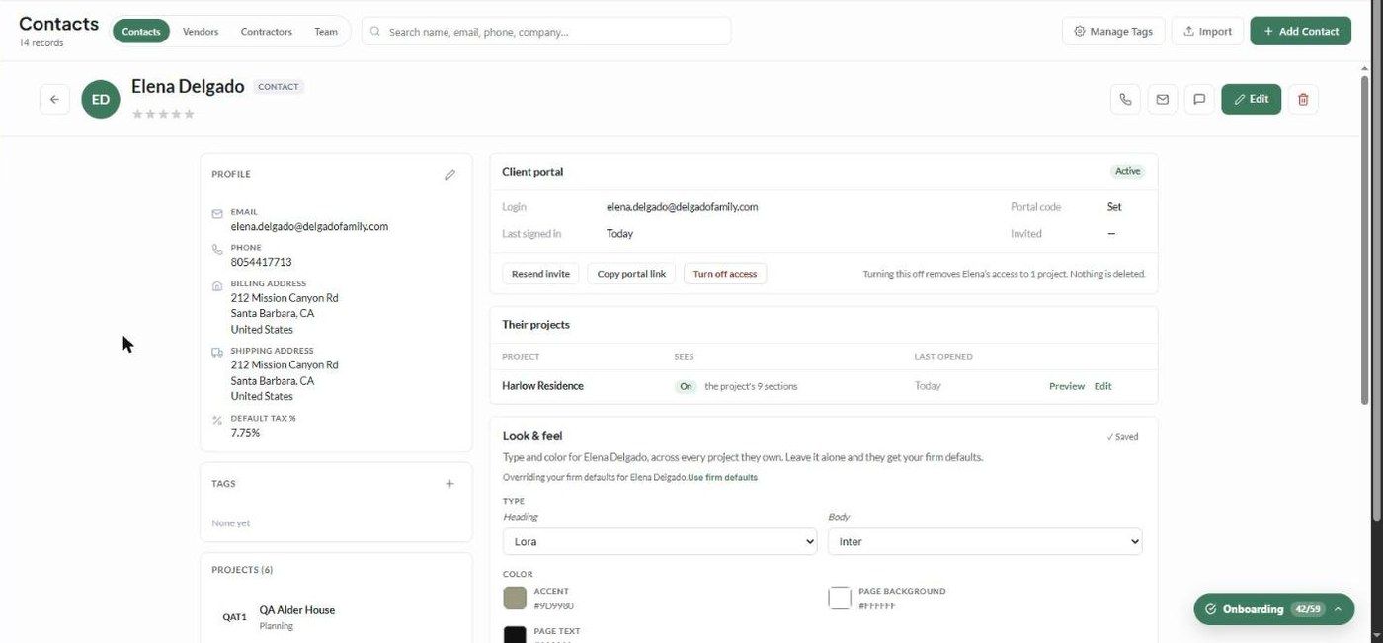Click the email elena.delgado@delgadofamily.com in Profile

309,226
